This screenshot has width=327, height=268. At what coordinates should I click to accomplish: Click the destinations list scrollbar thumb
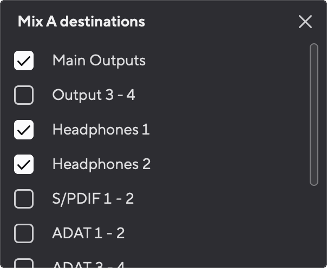pos(313,115)
